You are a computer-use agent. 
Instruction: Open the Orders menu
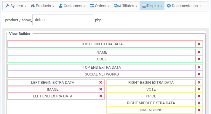click(x=100, y=6)
